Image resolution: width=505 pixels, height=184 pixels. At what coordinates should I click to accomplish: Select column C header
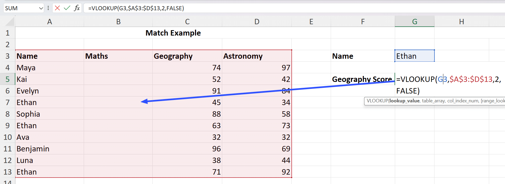187,22
